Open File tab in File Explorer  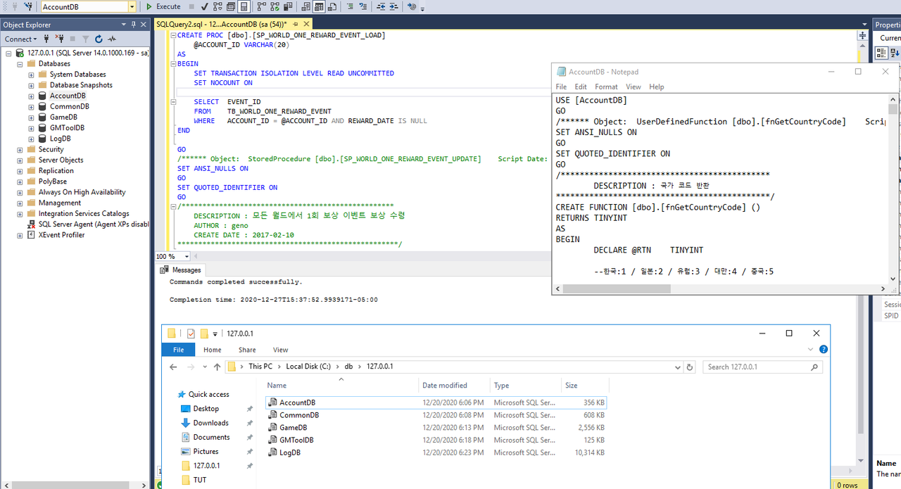[179, 350]
